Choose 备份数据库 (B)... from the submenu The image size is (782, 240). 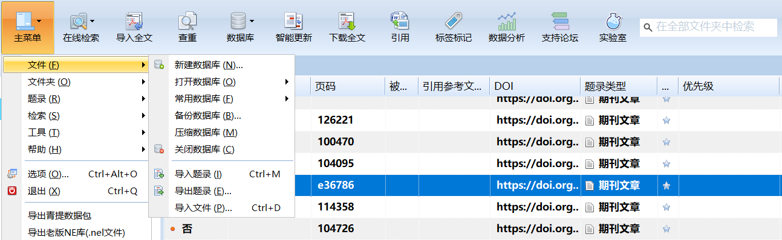(x=221, y=115)
